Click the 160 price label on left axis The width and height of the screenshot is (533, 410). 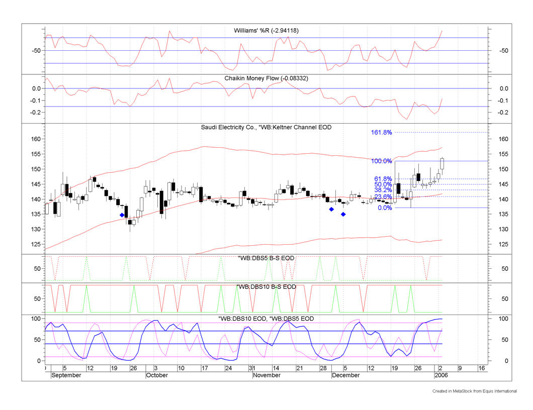tap(36, 139)
